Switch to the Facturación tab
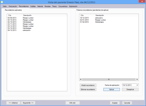 (13, 6)
